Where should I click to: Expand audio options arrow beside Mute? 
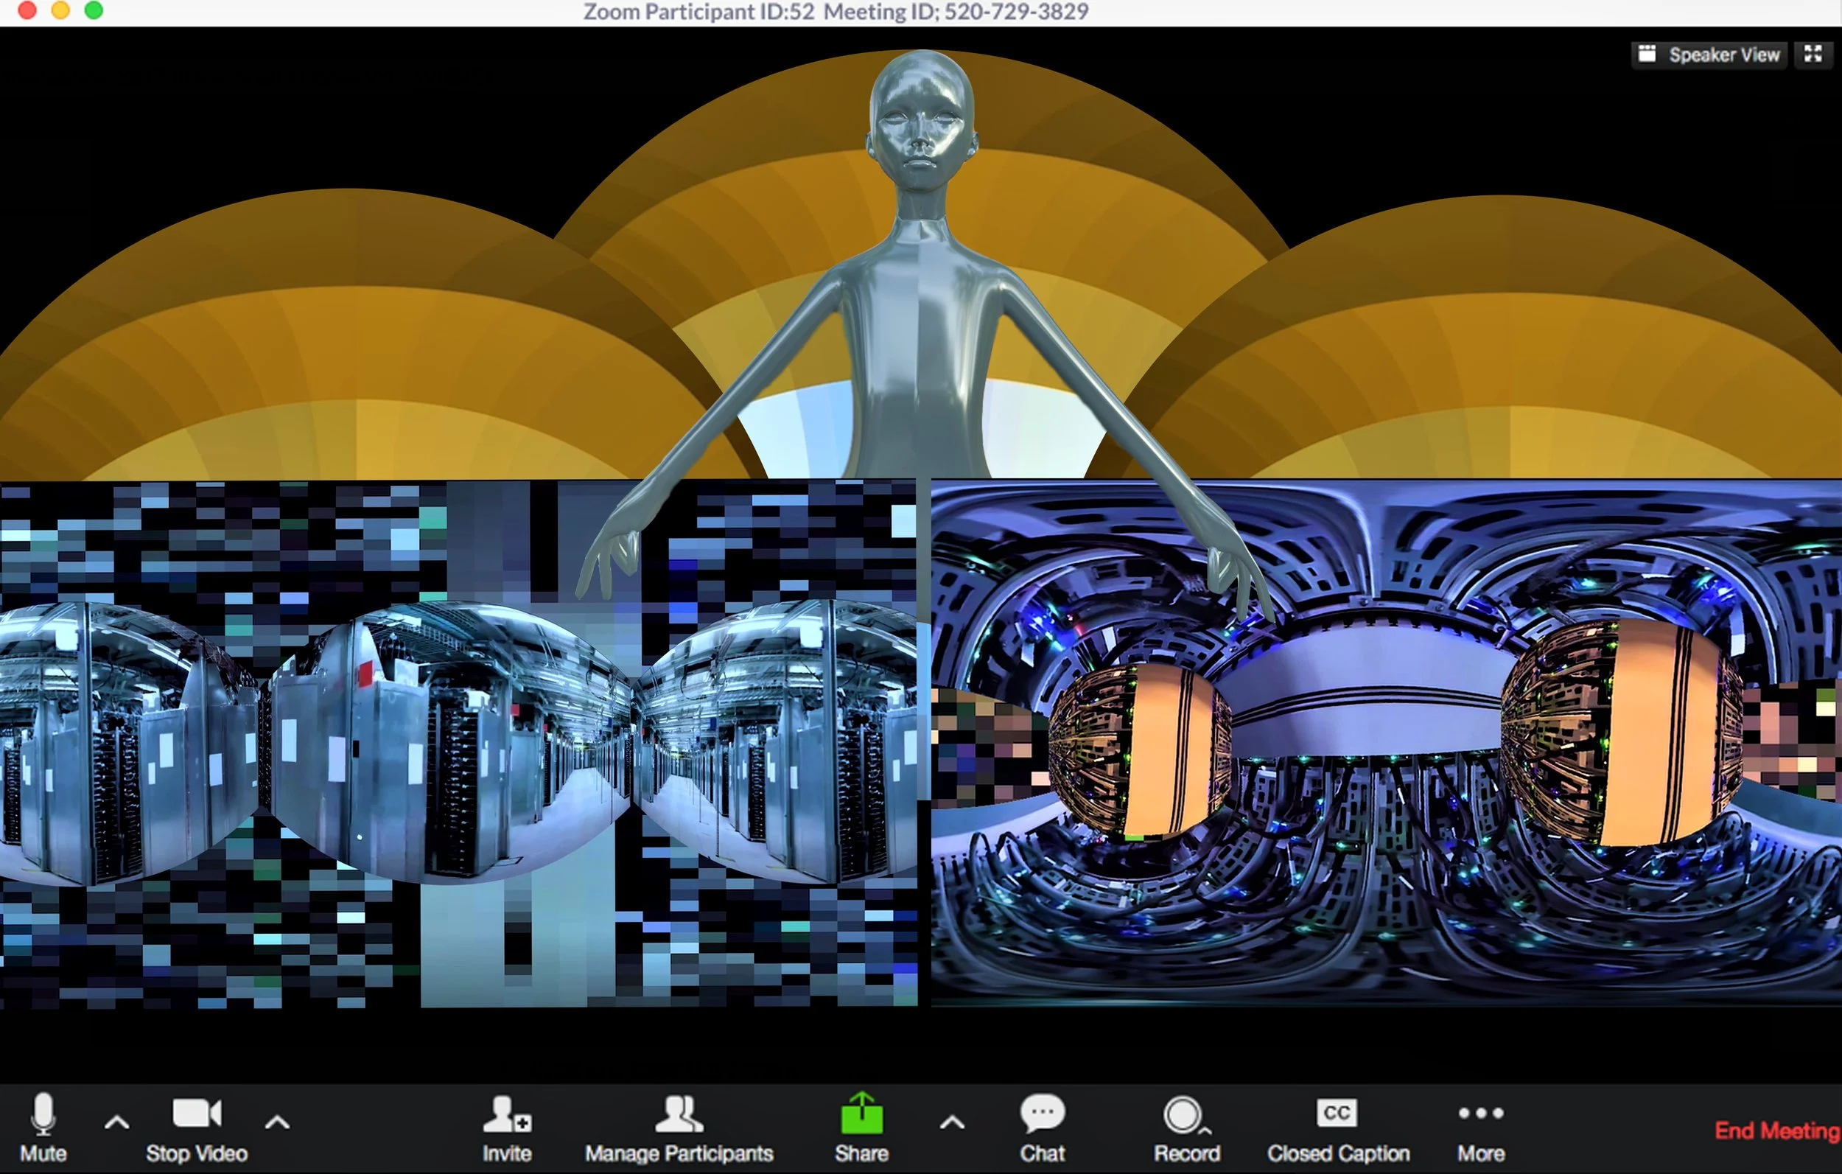point(116,1122)
